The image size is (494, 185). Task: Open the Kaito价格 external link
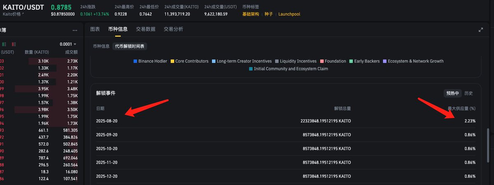point(14,14)
